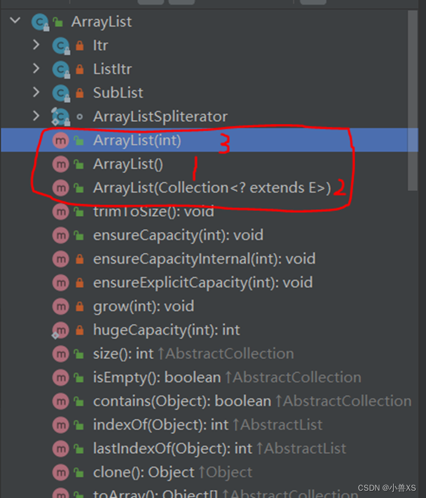Expand the SubList tree node
The height and width of the screenshot is (498, 426).
(35, 92)
